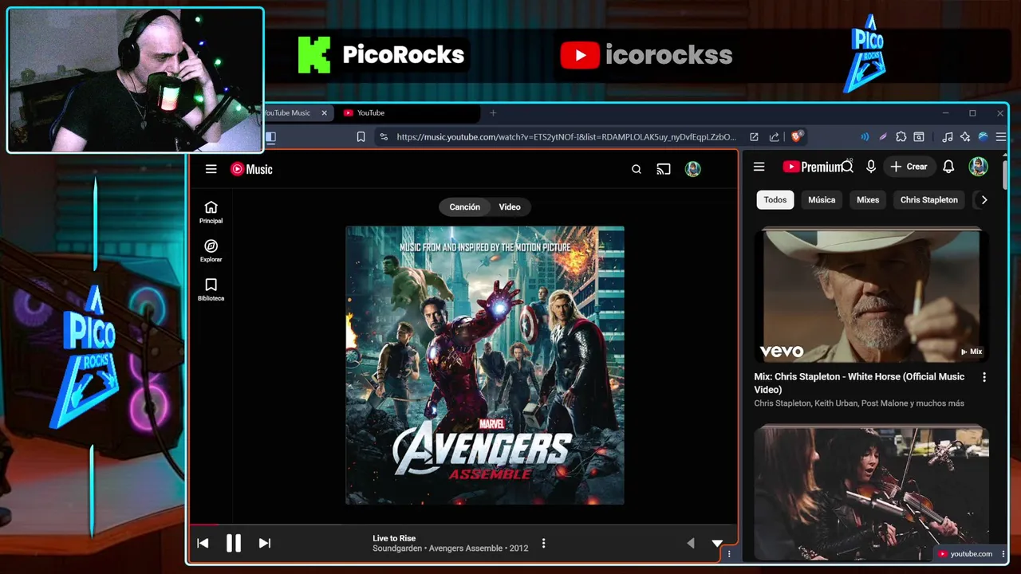1021x574 pixels.
Task: Click the blue globe toolbar icon
Action: click(984, 137)
